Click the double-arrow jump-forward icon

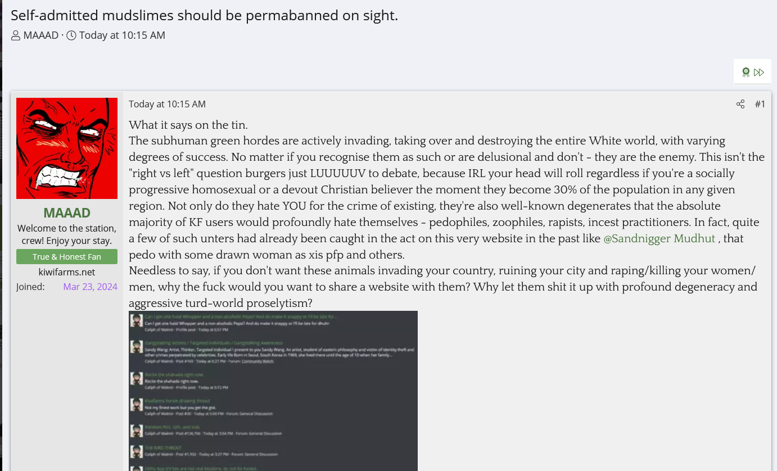759,72
